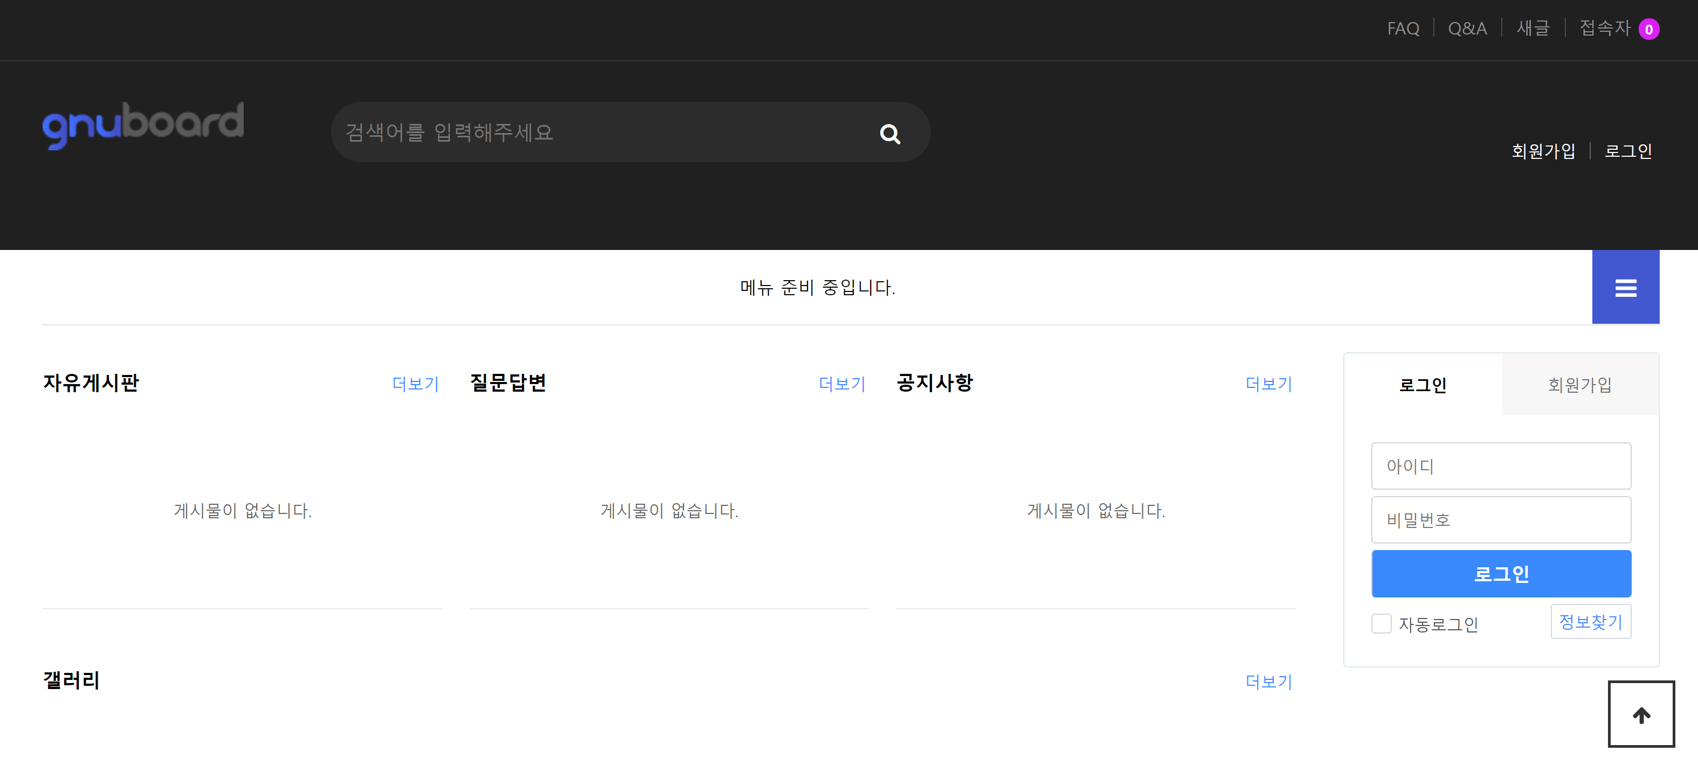Screen dimensions: 1698x765
Task: Focus the 비밀번호 password field
Action: click(1500, 519)
